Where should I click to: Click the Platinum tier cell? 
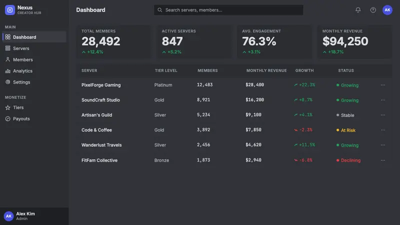(163, 85)
